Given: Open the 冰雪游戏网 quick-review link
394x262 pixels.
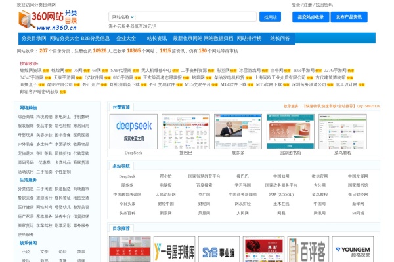Looking at the screenshot, I should pos(250,71).
